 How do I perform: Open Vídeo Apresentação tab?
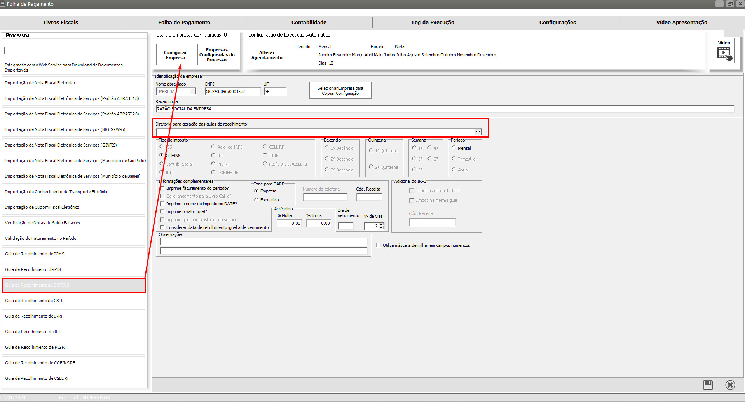pos(682,23)
